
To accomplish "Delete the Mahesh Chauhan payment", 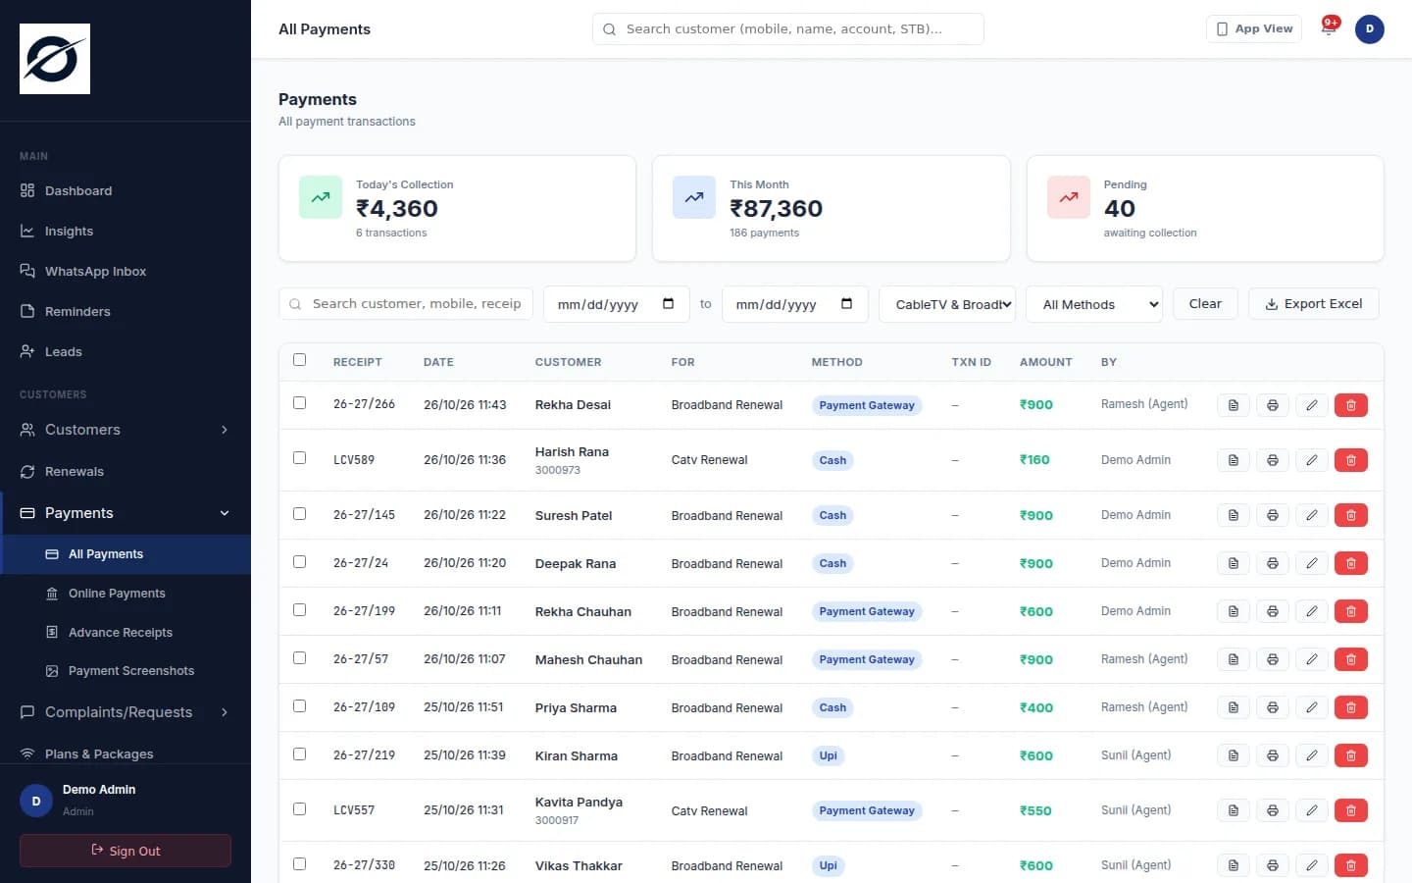I will [1351, 659].
